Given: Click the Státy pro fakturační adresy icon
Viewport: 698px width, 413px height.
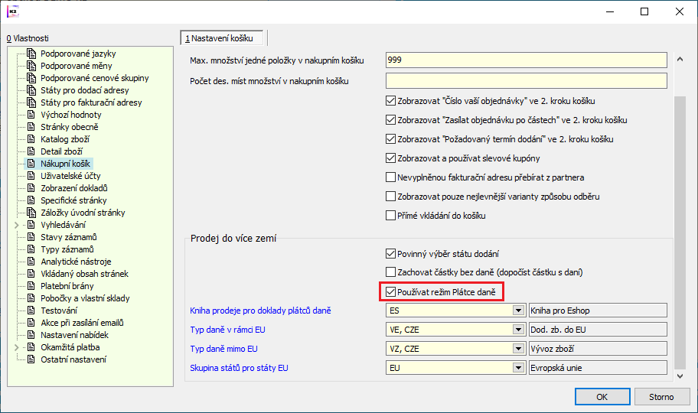Looking at the screenshot, I should pos(31,102).
